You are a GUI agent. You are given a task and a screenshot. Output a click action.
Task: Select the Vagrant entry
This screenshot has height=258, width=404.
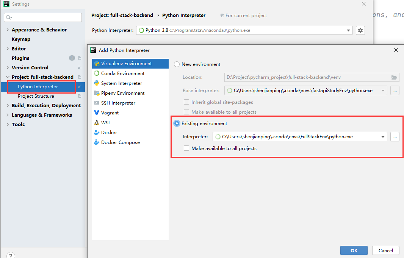(x=130, y=113)
